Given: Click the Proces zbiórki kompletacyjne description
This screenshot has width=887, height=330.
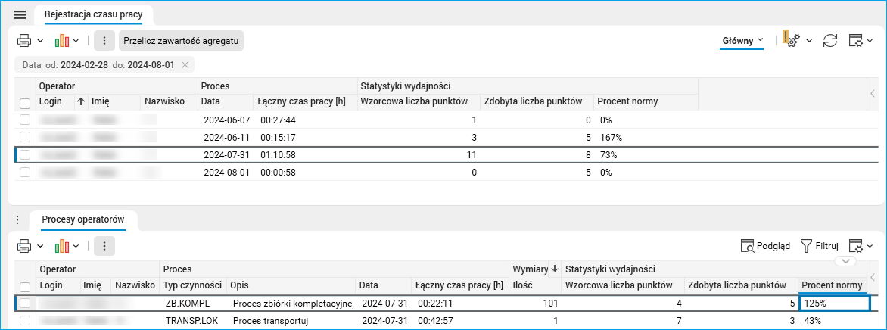Looking at the screenshot, I should tap(292, 304).
